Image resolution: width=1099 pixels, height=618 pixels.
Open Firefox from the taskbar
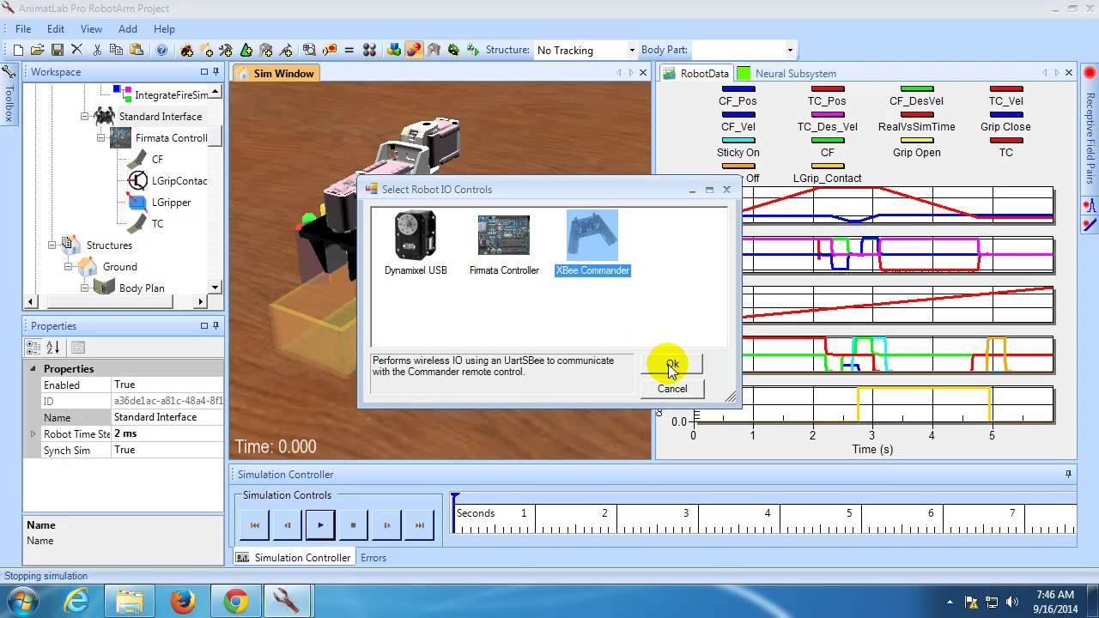pyautogui.click(x=183, y=600)
